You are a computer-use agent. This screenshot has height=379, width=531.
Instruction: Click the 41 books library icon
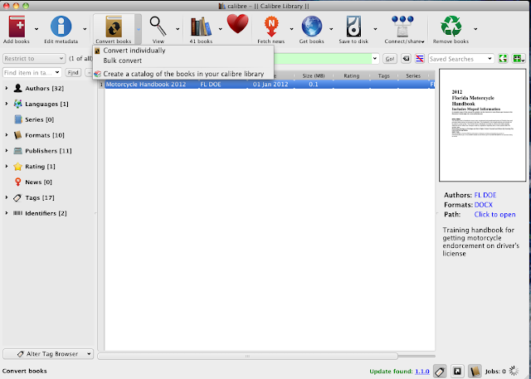(201, 27)
